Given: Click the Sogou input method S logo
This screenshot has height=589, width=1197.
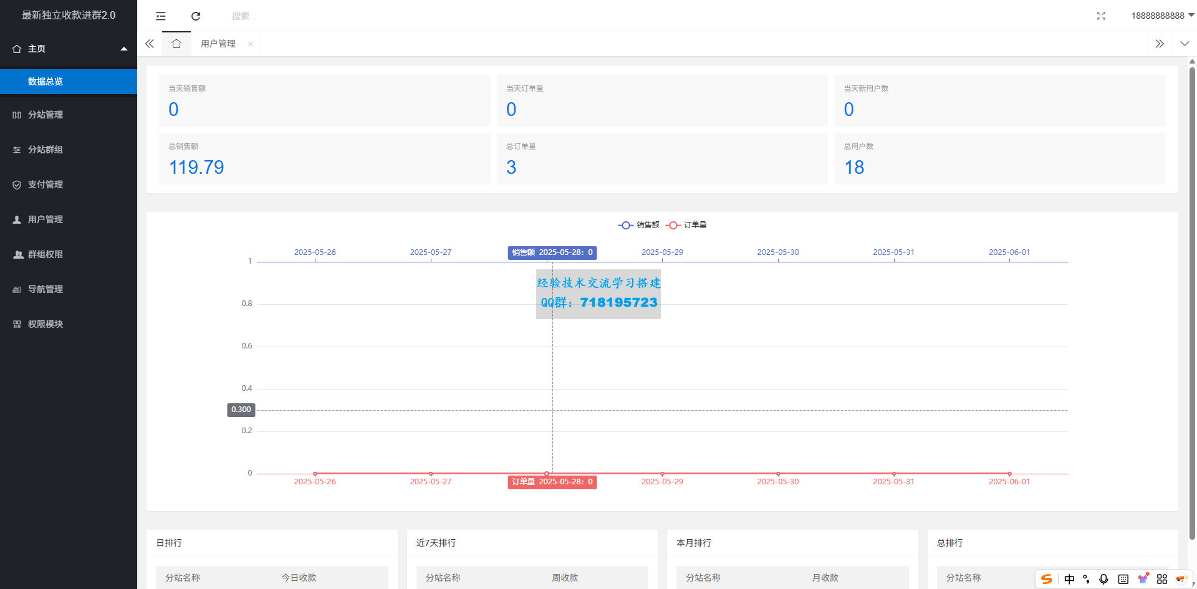Looking at the screenshot, I should [x=1047, y=579].
